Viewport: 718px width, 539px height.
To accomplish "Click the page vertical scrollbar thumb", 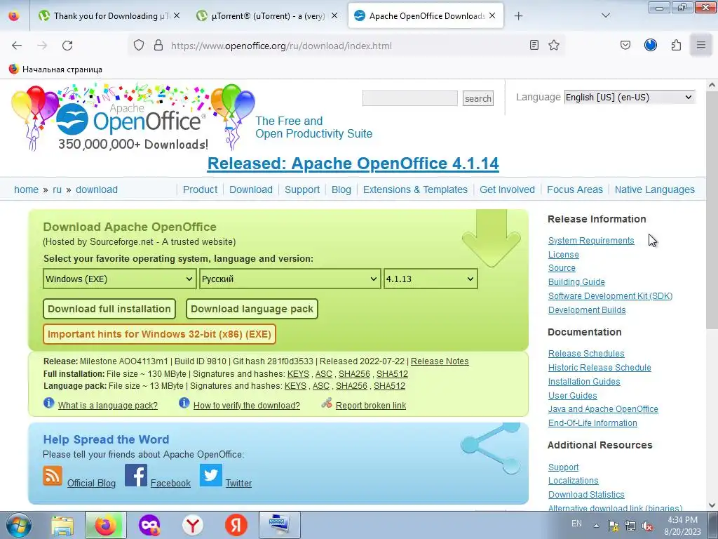I will 712,210.
